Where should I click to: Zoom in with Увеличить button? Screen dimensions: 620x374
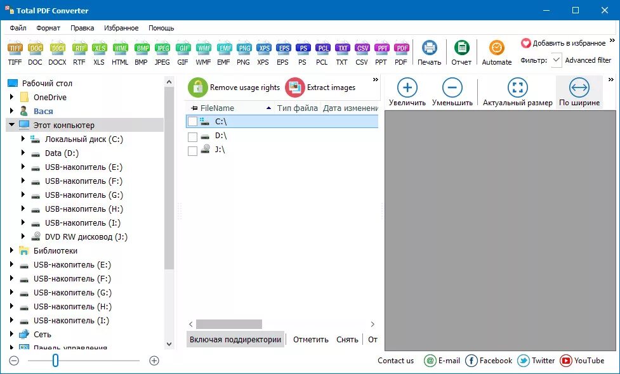(407, 93)
